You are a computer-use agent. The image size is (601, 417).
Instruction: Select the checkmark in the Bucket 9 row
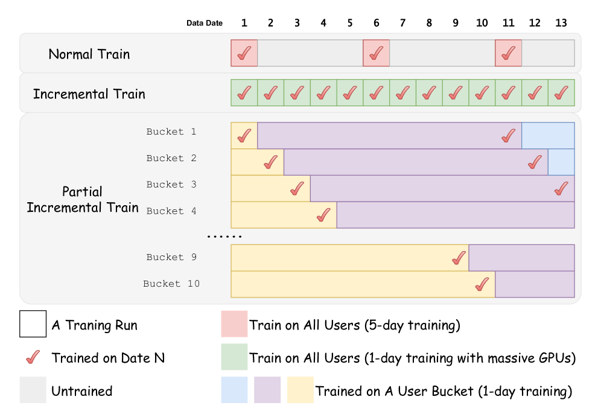(459, 258)
